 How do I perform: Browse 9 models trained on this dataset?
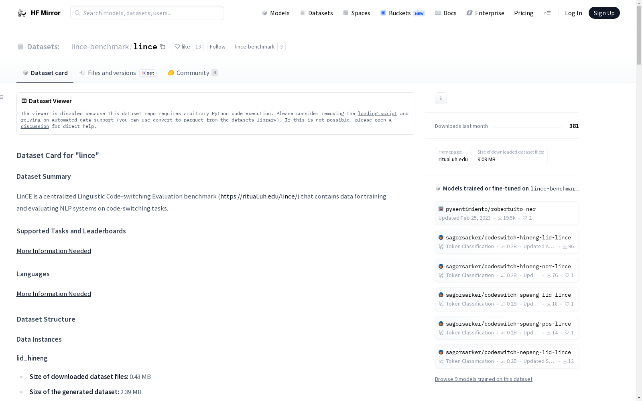[x=484, y=379]
